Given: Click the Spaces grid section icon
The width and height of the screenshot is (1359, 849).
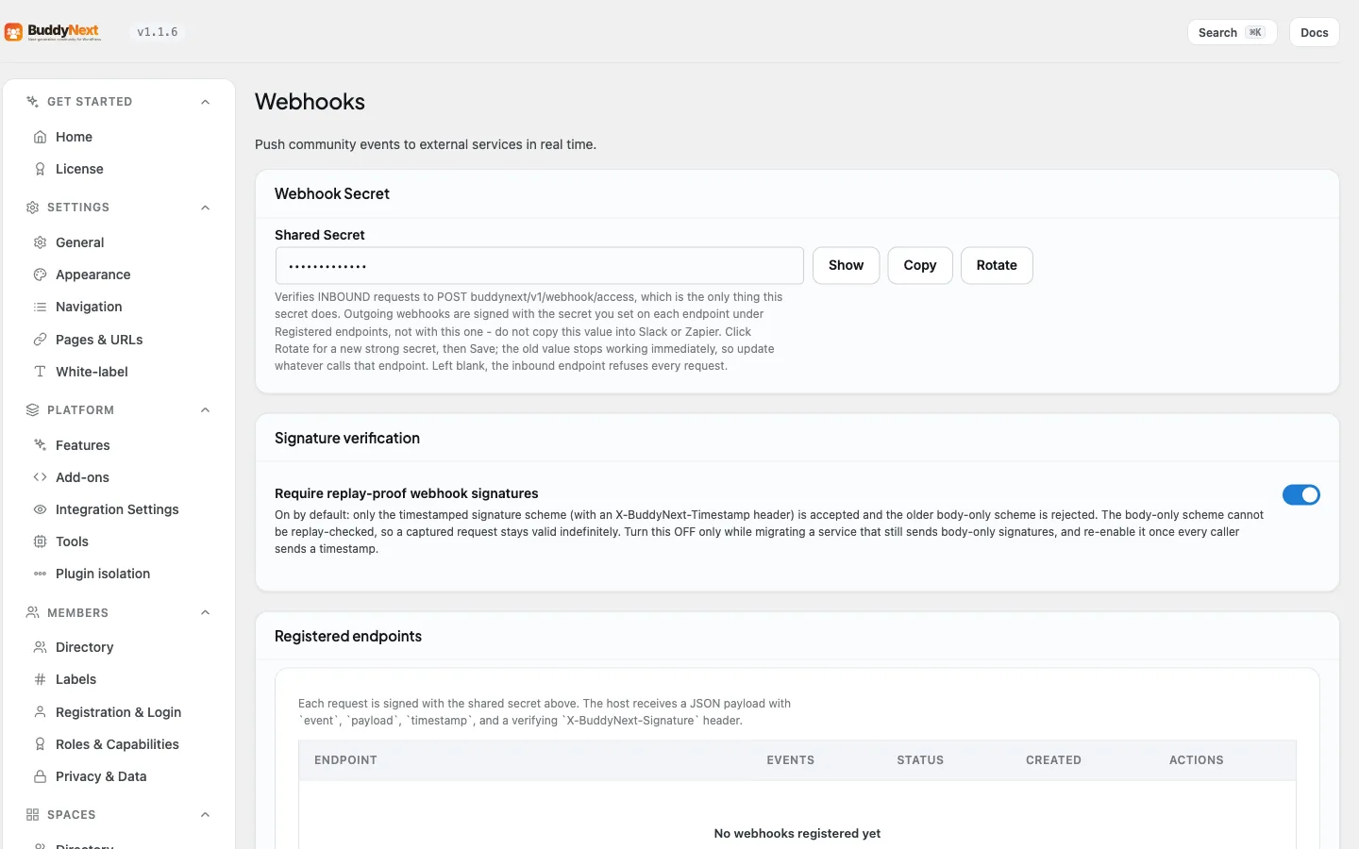Looking at the screenshot, I should [32, 815].
